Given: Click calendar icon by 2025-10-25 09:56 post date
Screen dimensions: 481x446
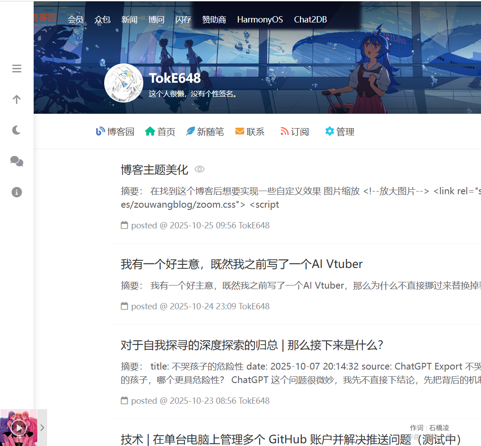Looking at the screenshot, I should tap(124, 225).
